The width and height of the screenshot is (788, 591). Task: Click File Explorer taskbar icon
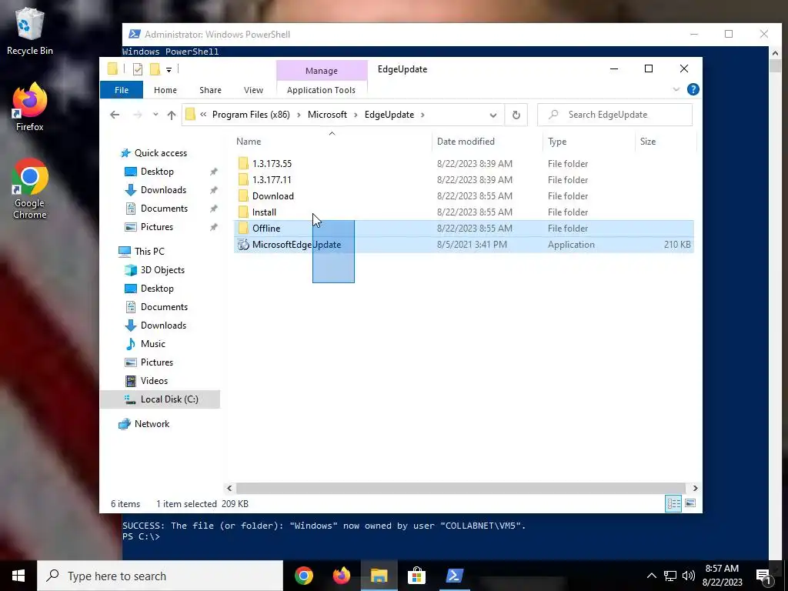pyautogui.click(x=379, y=576)
